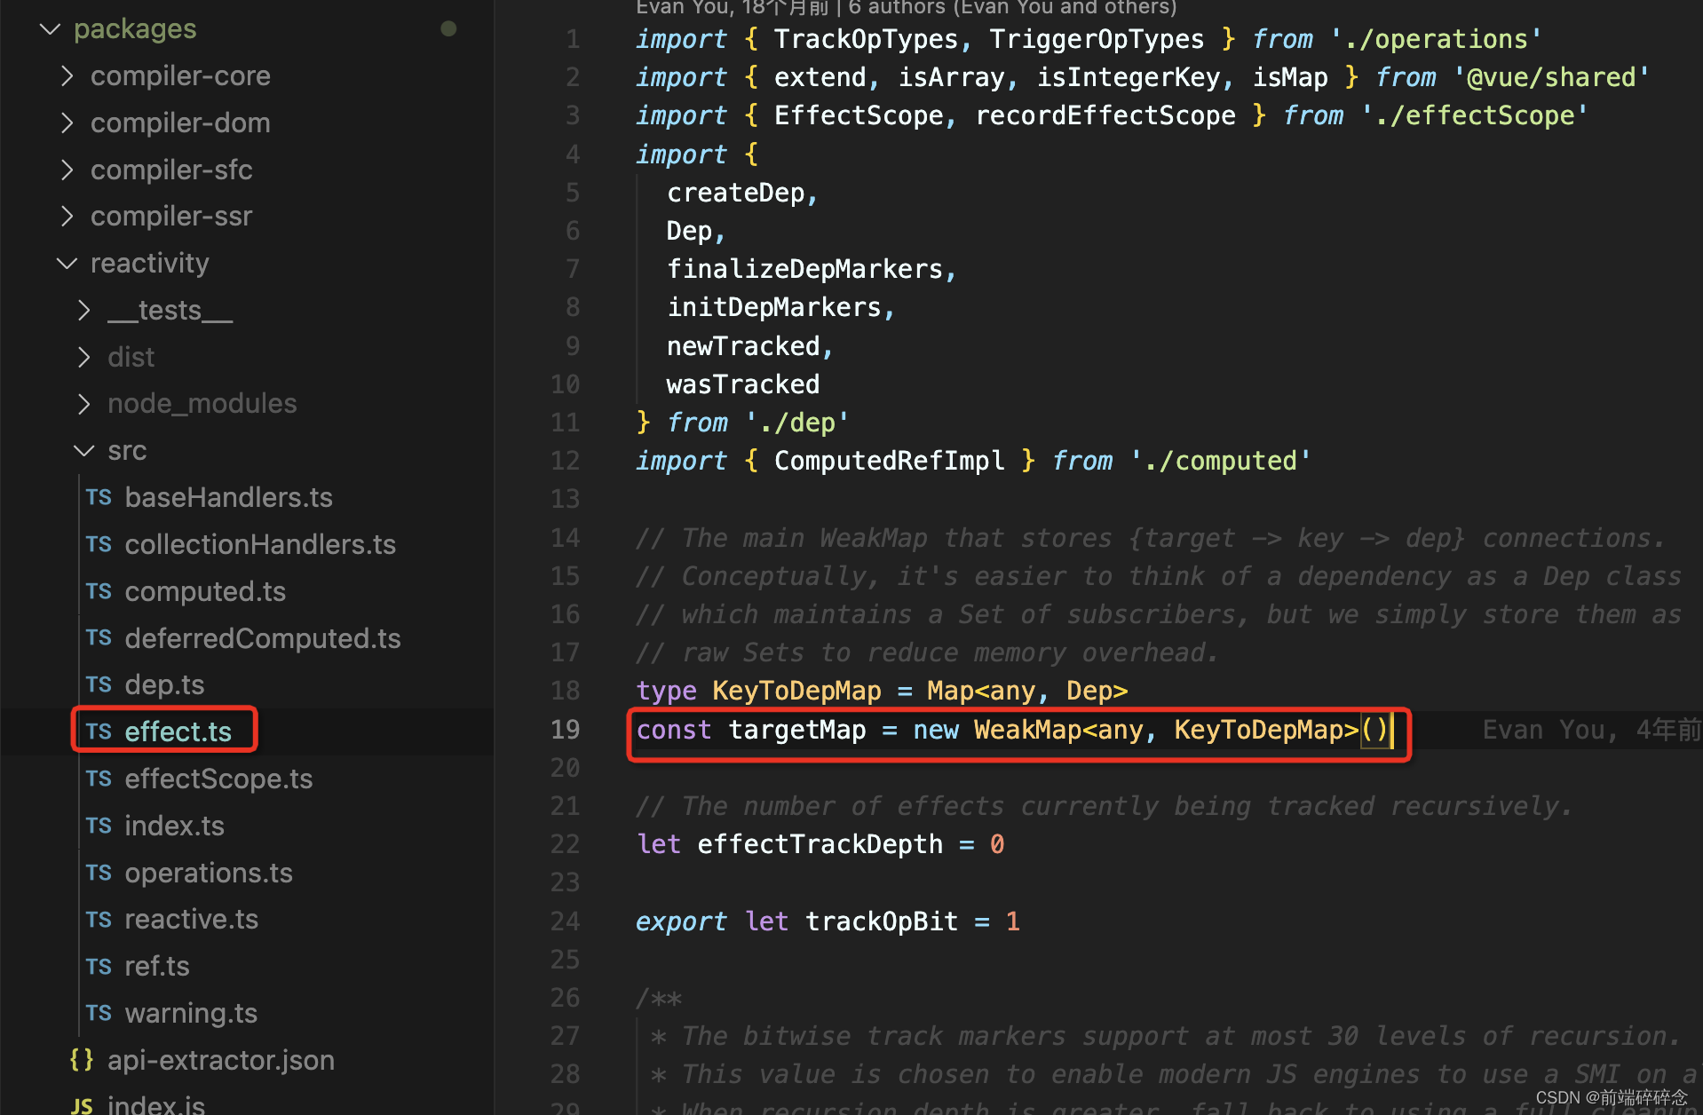
Task: Open deferredComputed.ts file
Action: coord(263,638)
